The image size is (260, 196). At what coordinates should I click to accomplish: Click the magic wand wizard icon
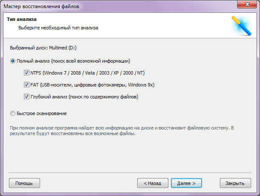point(241,26)
